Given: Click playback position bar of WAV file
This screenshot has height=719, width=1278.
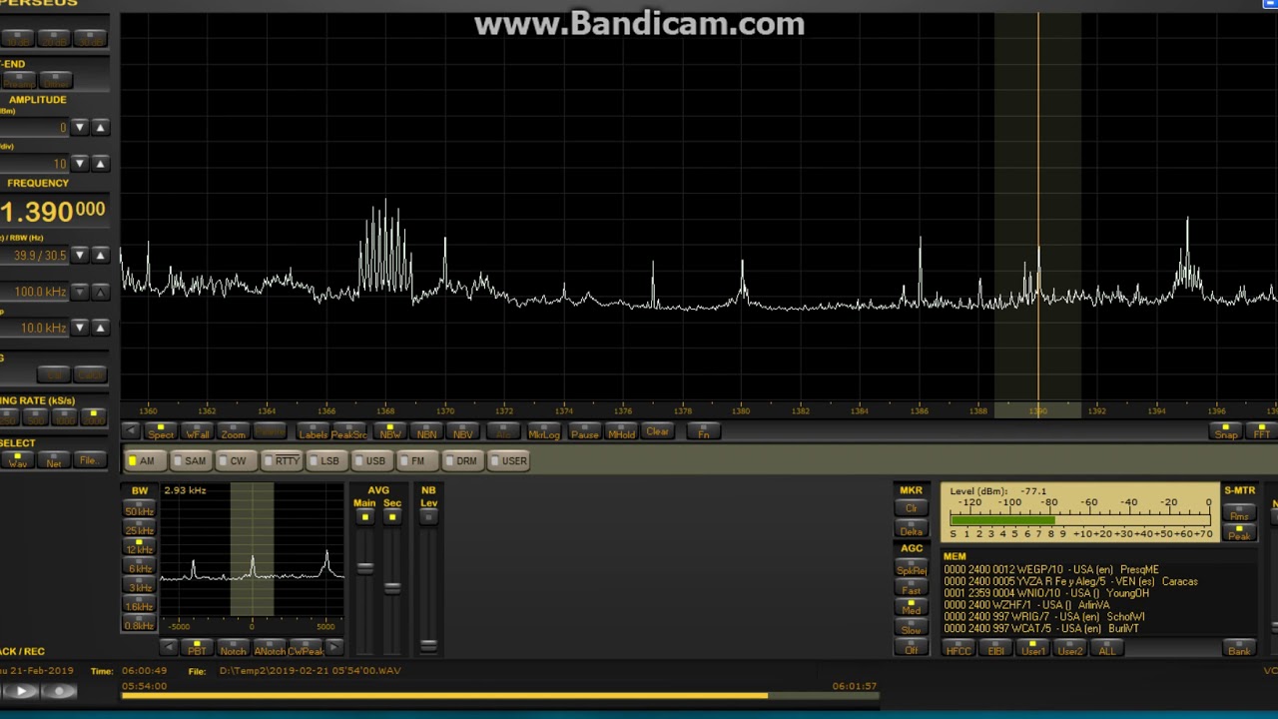Looking at the screenshot, I should tap(499, 695).
